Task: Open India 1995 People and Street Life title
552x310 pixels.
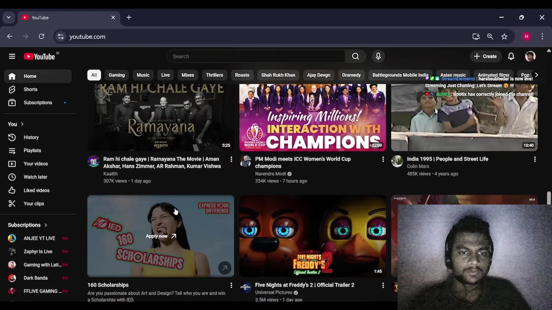Action: (x=448, y=159)
